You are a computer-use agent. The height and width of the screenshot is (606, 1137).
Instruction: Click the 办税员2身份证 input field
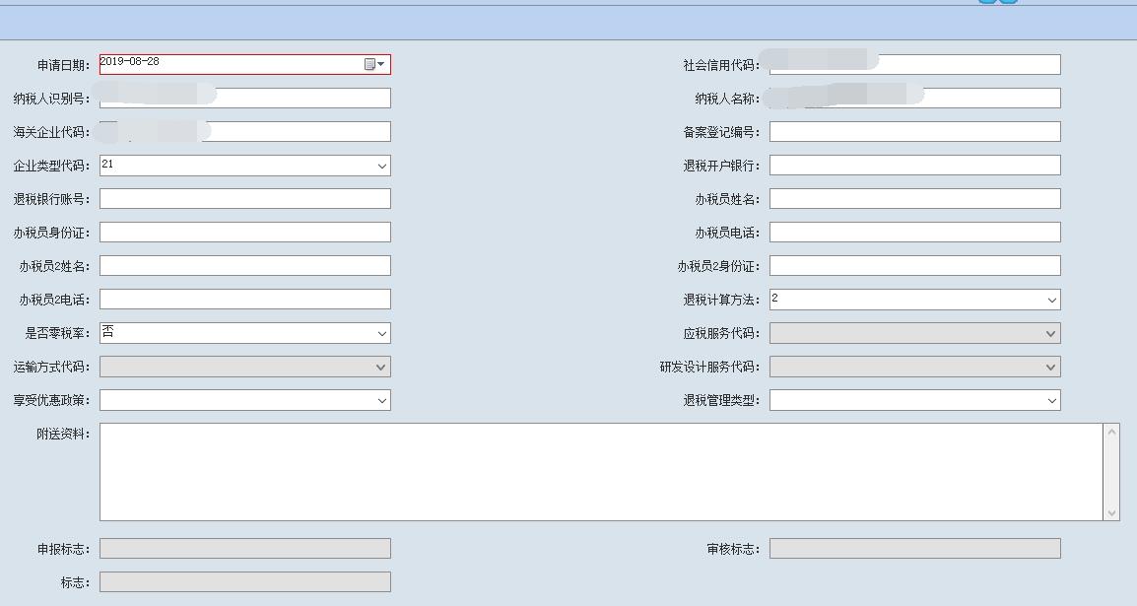[x=915, y=265]
